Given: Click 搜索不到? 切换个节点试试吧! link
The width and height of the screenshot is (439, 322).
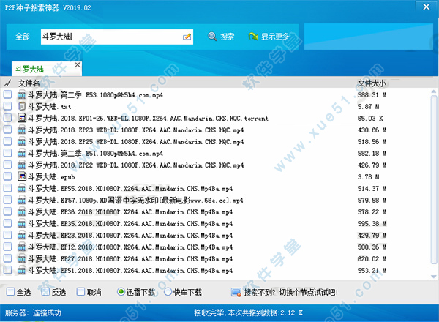Looking at the screenshot, I should coord(291,293).
